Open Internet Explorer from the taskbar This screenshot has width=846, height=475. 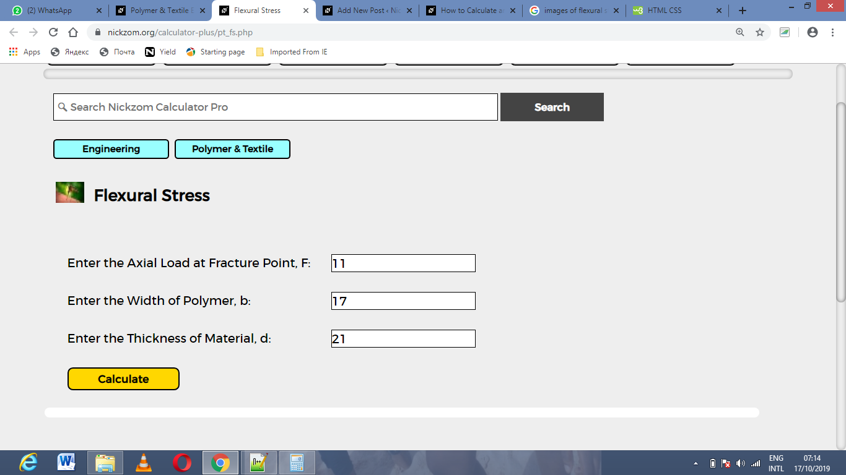(x=28, y=462)
